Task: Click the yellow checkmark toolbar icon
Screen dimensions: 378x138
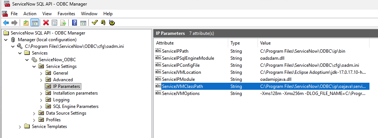Action: click(x=94, y=23)
